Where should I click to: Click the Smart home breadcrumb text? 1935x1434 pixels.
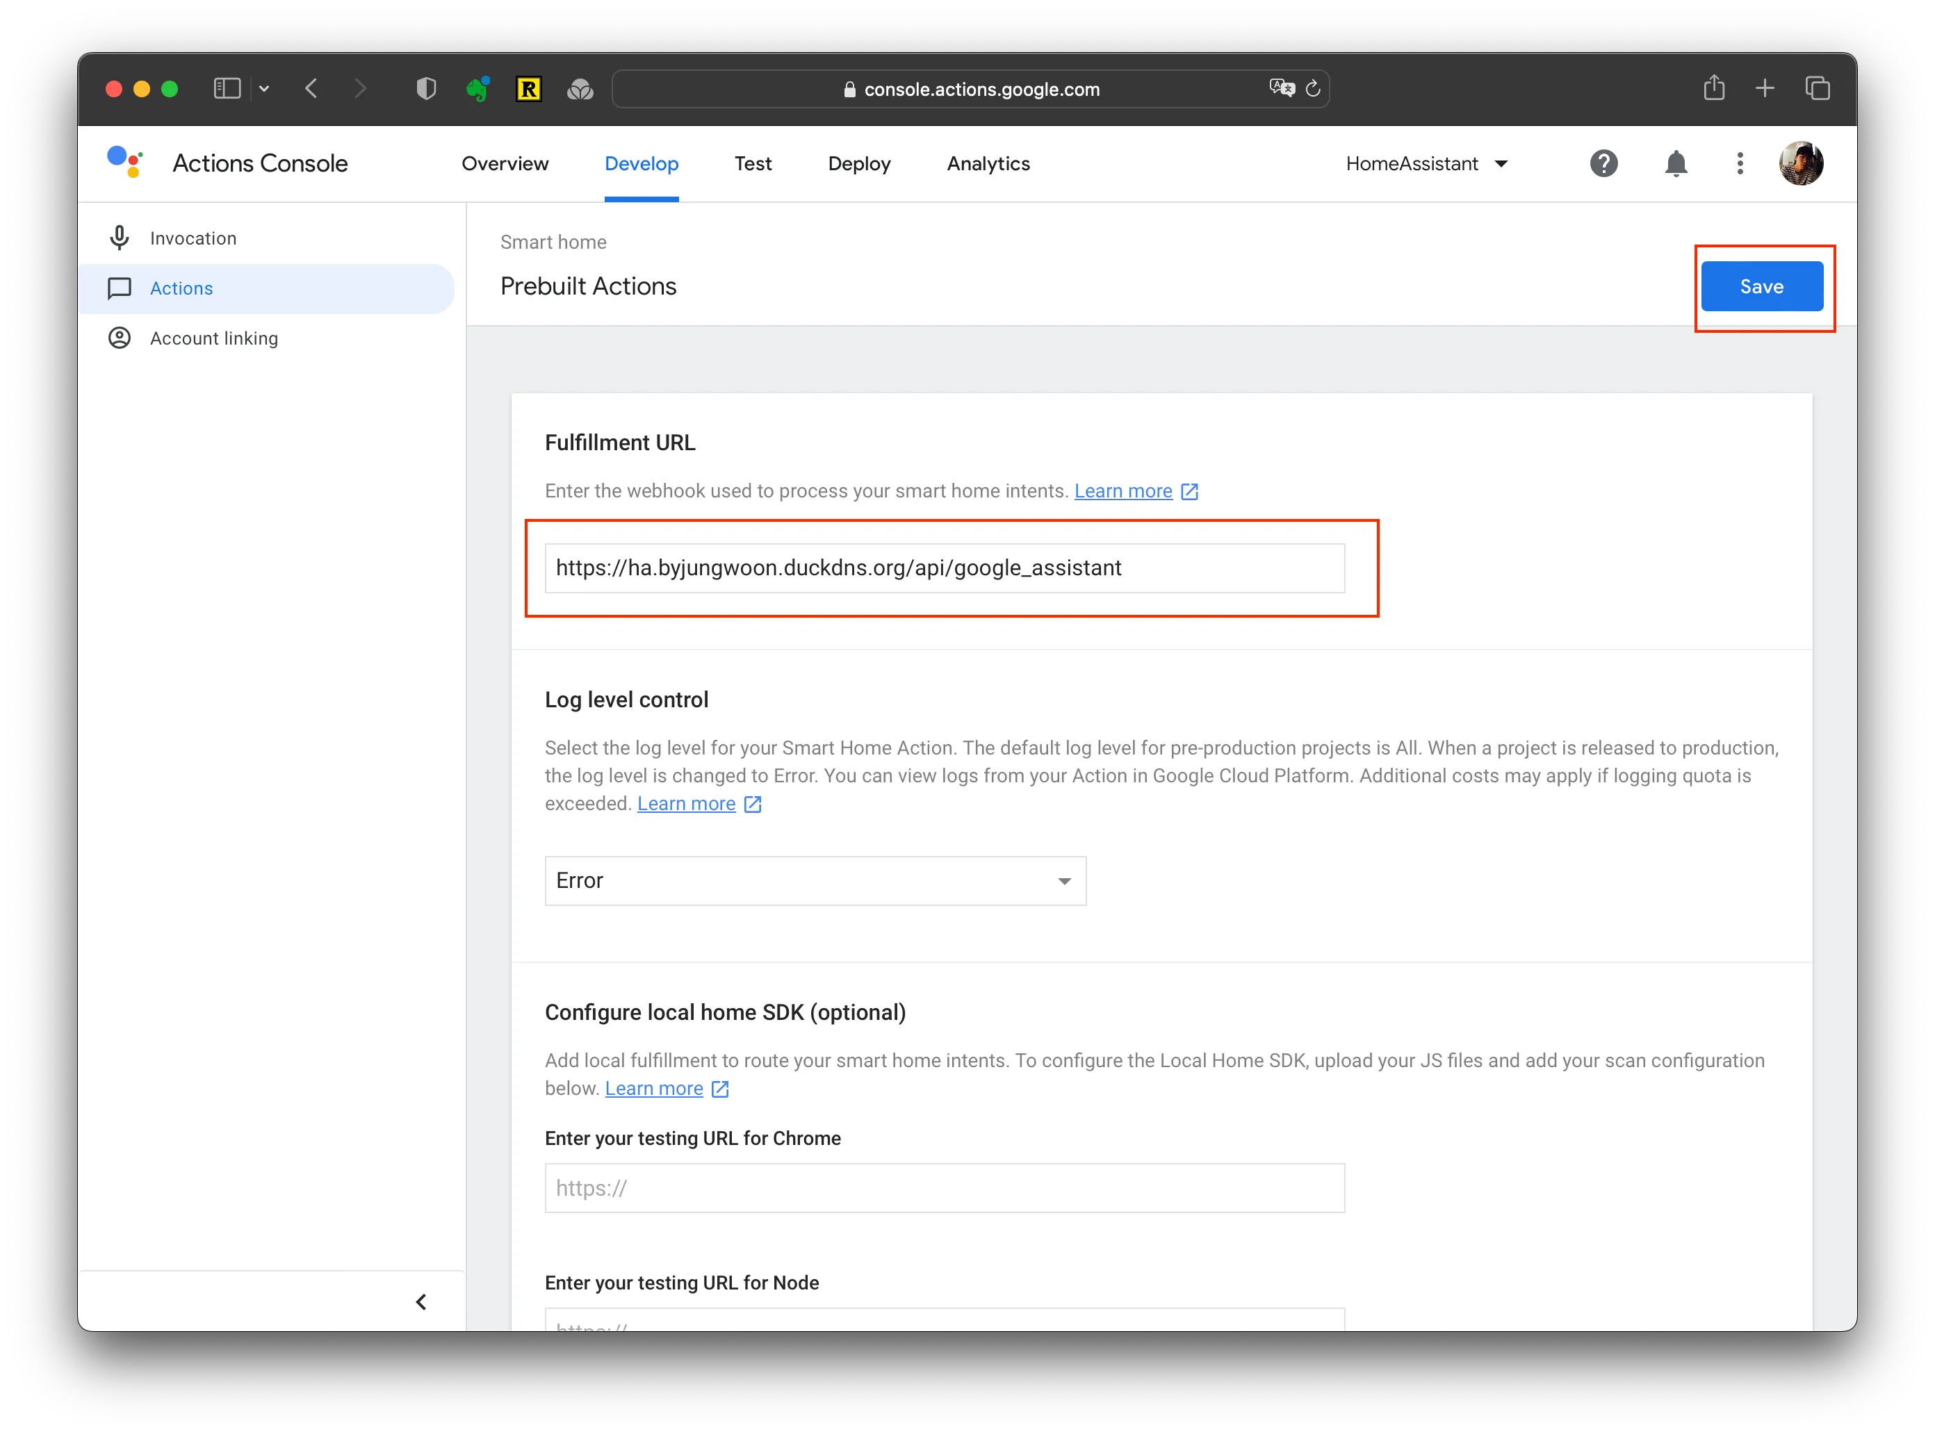pyautogui.click(x=553, y=242)
